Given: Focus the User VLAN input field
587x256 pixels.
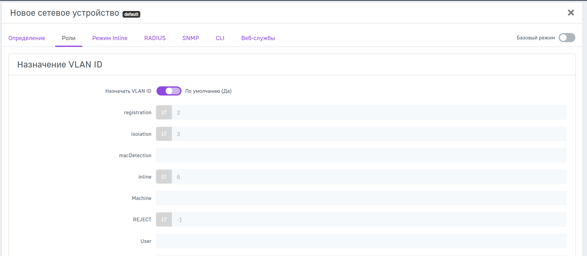Looking at the screenshot, I should (361, 241).
